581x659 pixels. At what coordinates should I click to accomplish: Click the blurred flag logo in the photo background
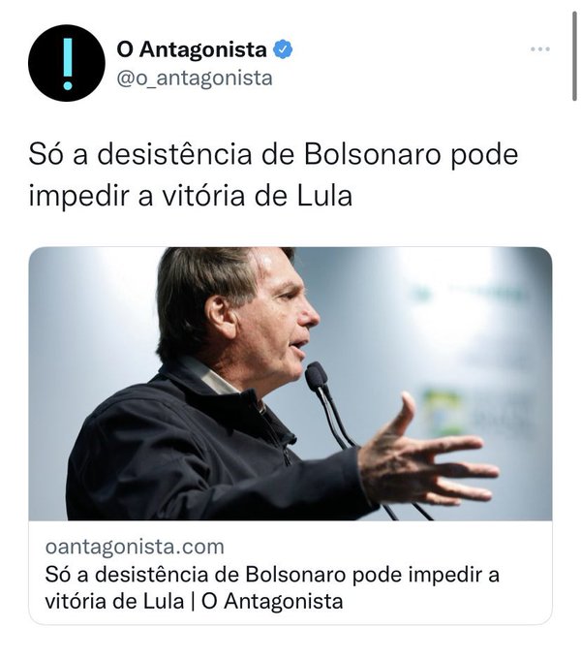(441, 412)
